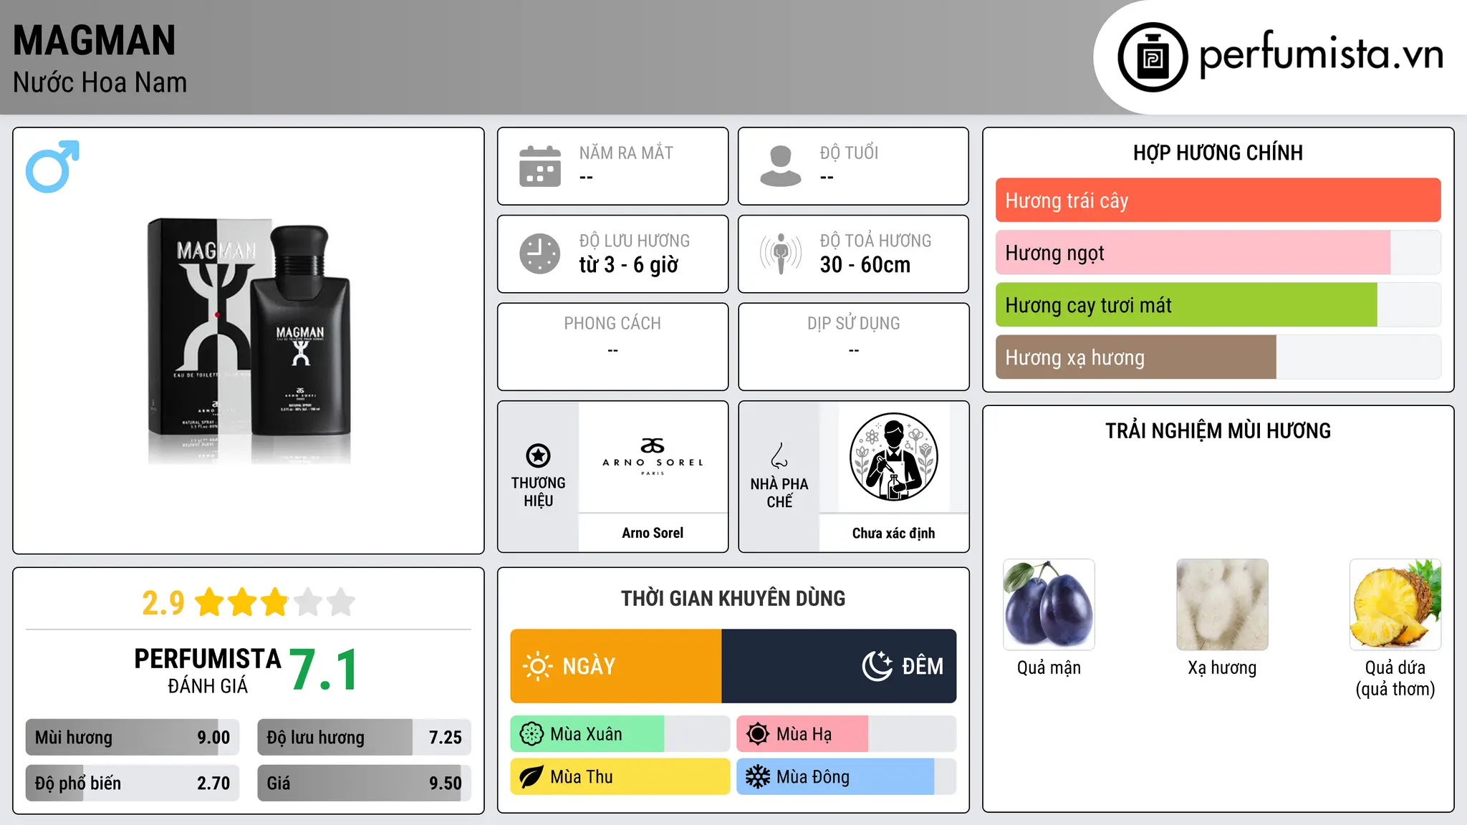Click the Hương cay tươi mát accord bar
The width and height of the screenshot is (1467, 825).
[x=1218, y=305]
